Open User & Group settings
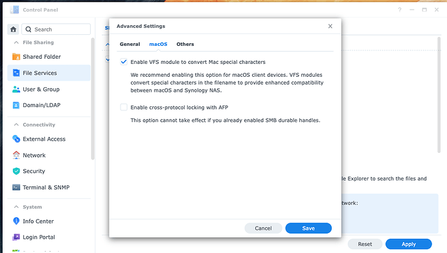The image size is (447, 253). [x=49, y=89]
